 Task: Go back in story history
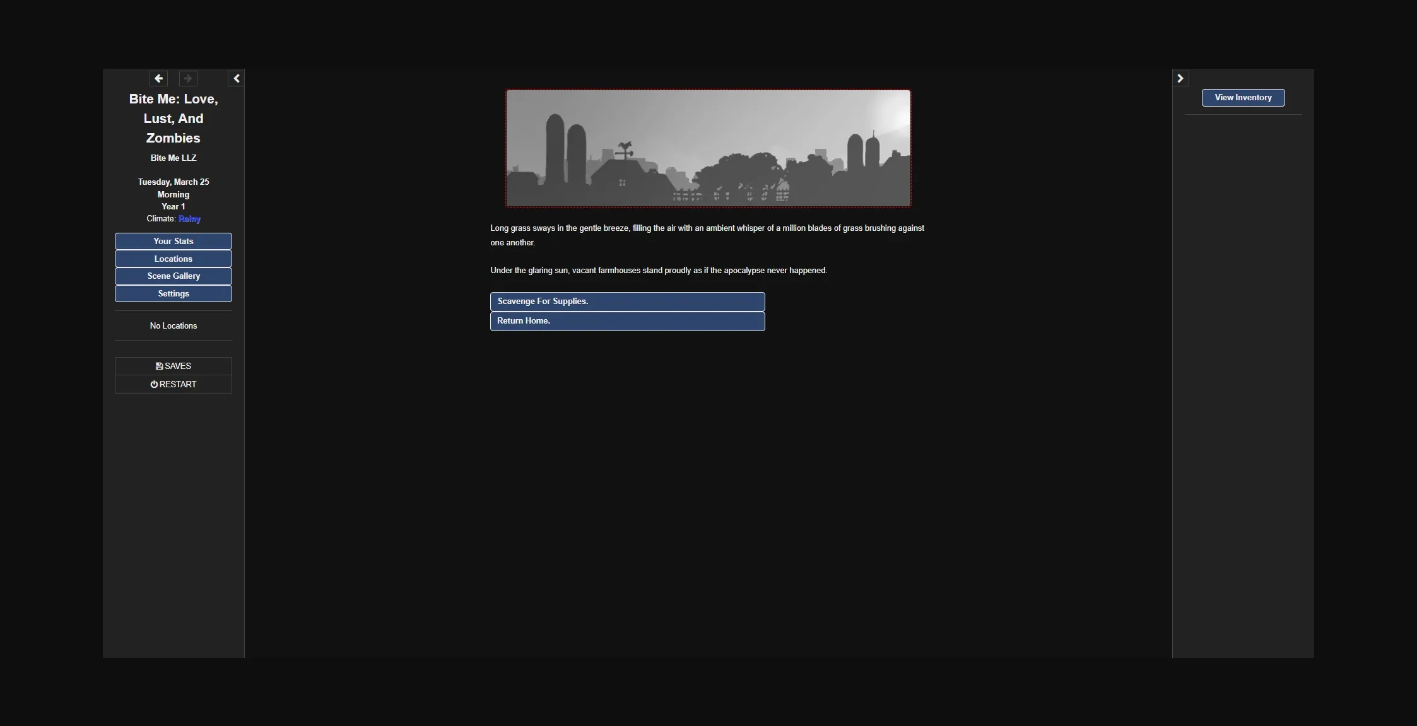pos(159,78)
